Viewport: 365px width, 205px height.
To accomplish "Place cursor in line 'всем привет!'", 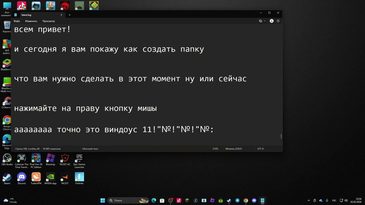I will pos(42,29).
